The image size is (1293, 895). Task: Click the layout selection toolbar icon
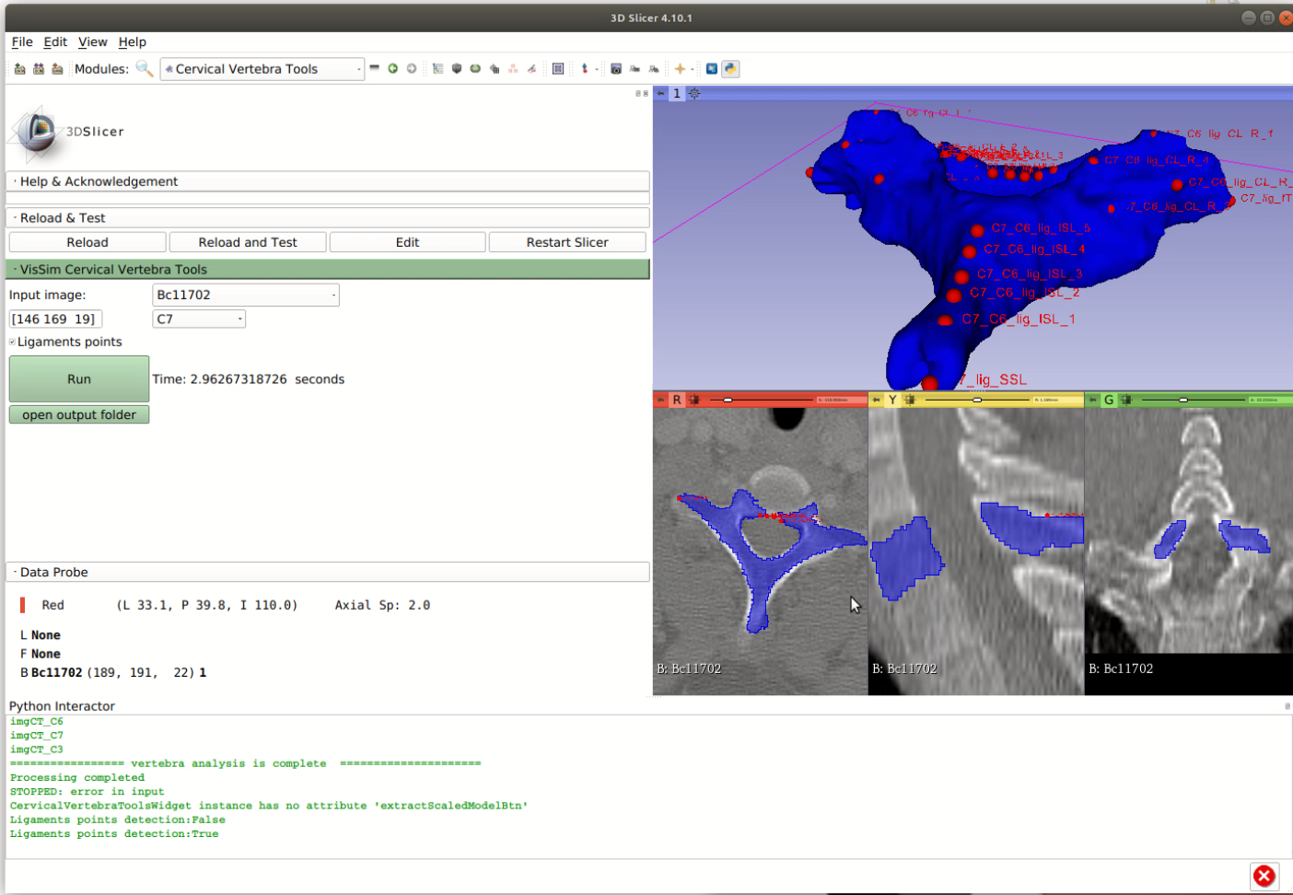pos(558,69)
